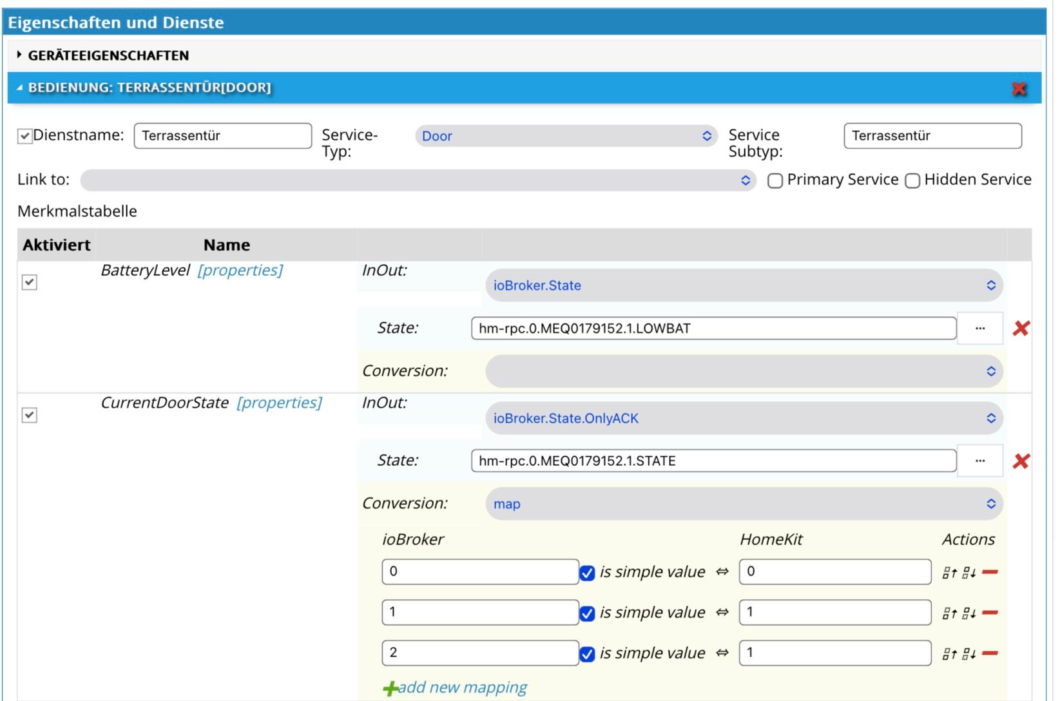Edit HomeKit value for ioBroker 1
The image size is (1060, 701).
click(835, 613)
